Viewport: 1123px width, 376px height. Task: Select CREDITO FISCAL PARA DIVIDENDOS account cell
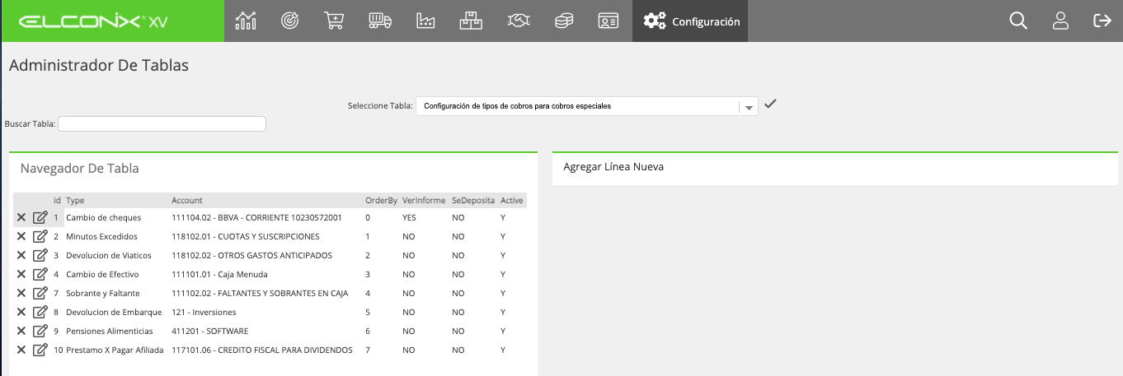tap(262, 350)
